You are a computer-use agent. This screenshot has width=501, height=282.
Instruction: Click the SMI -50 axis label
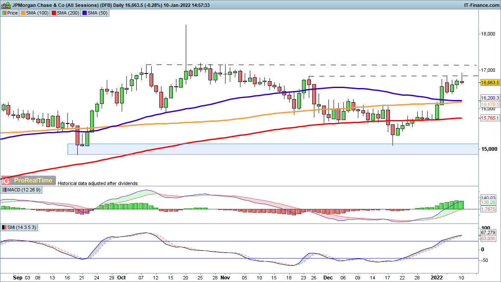[485, 260]
